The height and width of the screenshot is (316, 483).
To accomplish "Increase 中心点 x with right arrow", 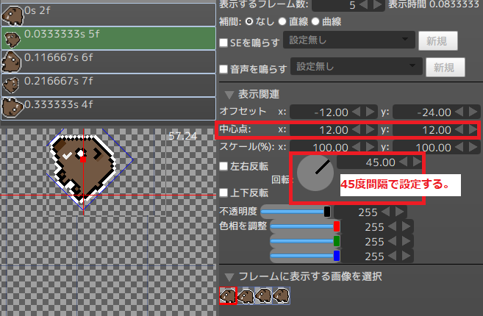I will (370, 129).
